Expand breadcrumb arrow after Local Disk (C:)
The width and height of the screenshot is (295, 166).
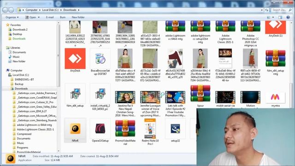point(61,10)
